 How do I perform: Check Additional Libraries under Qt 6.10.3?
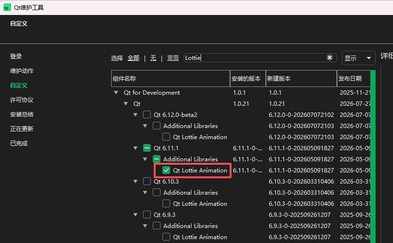tap(157, 192)
